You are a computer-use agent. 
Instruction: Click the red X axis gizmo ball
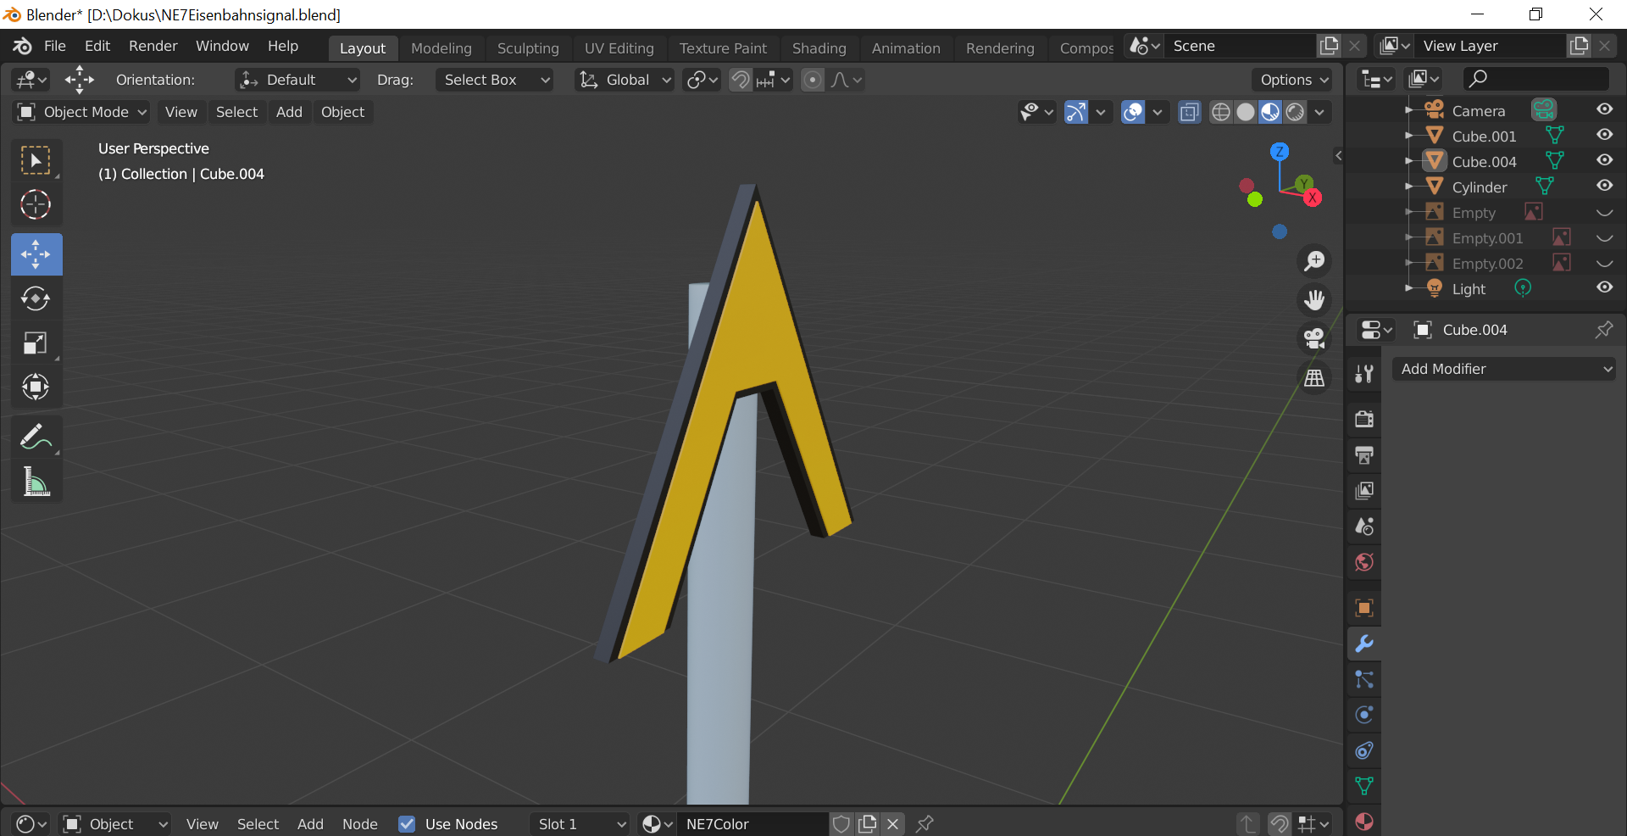pos(1313,198)
